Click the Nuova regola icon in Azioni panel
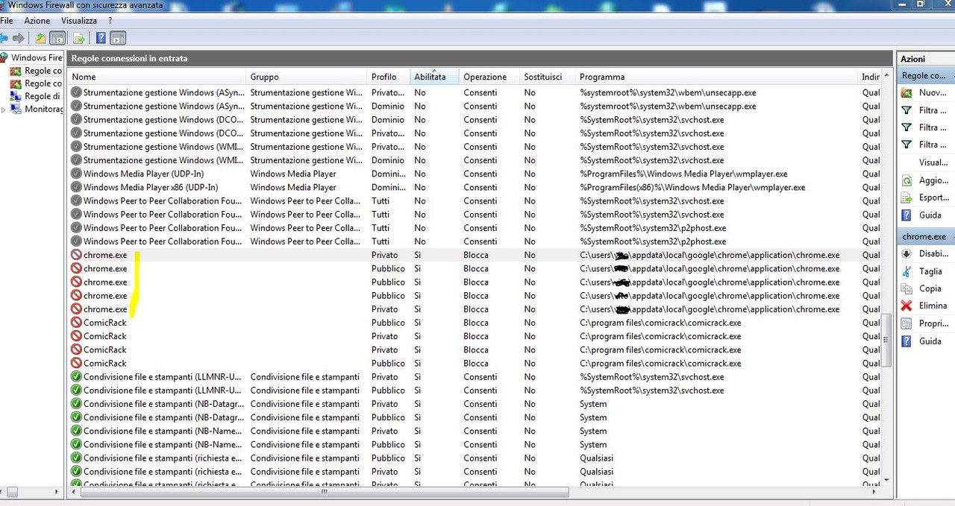The height and width of the screenshot is (506, 955). tap(907, 93)
